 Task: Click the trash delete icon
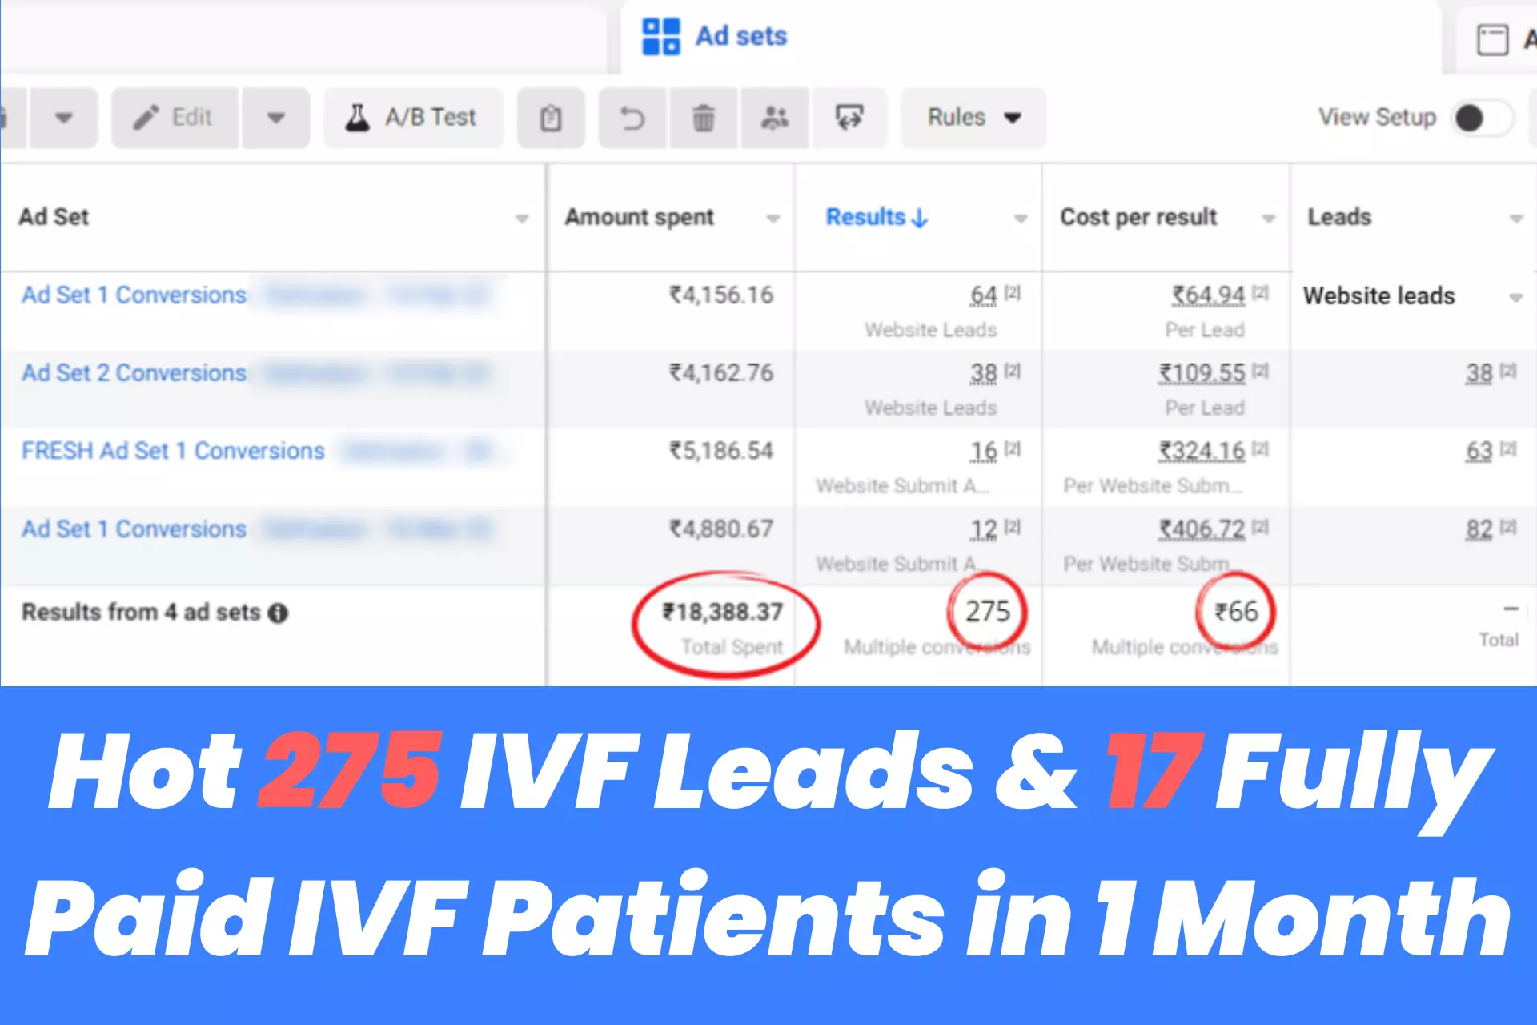pos(703,119)
